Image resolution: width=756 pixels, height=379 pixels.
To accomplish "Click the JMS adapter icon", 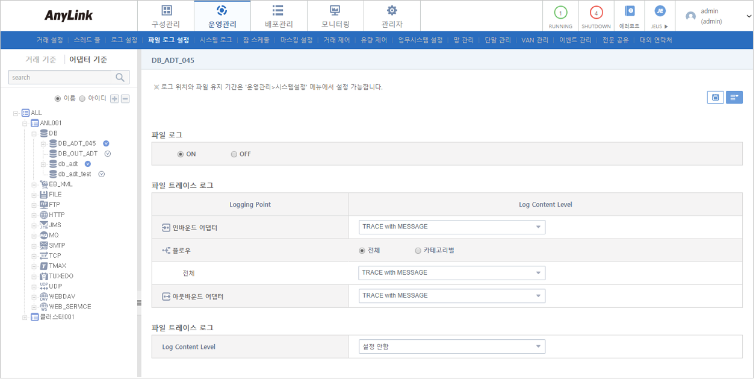I will (43, 225).
